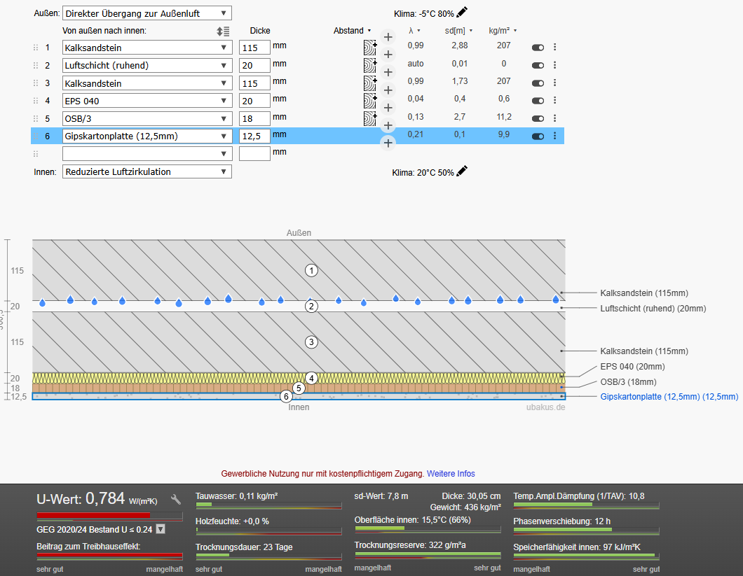This screenshot has height=576, width=743.
Task: Expand the GEG 2020/24 Bestand requirement dropdown
Action: coord(161,529)
